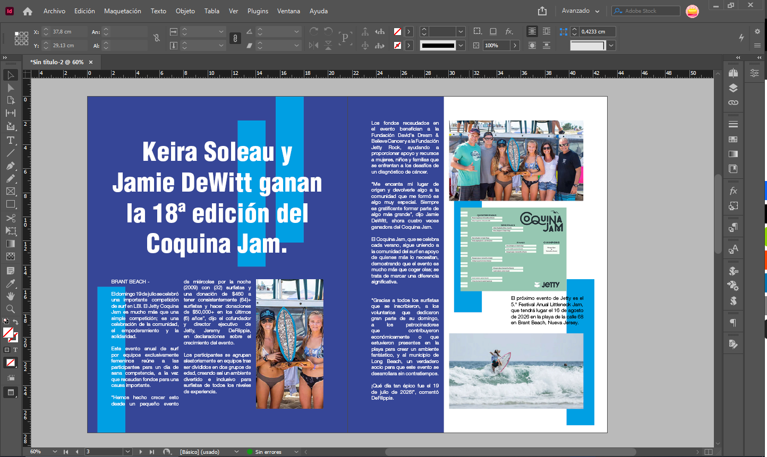
Task: Swap fill and stroke colors
Action: point(15,323)
